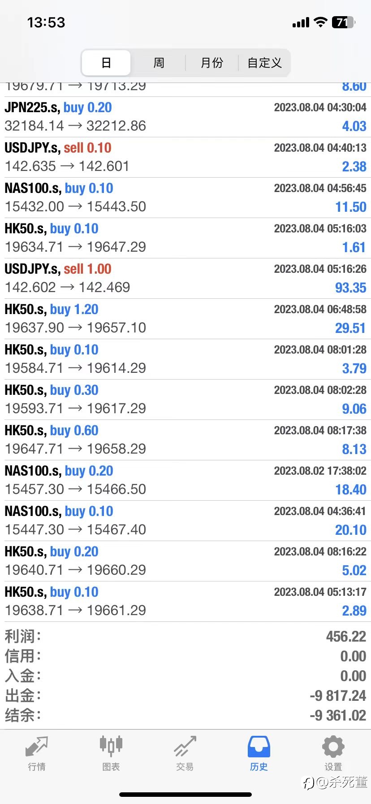Open the USDJPY.s sell 1.00 trade row
Screen dimensions: 371x804
pos(185,279)
